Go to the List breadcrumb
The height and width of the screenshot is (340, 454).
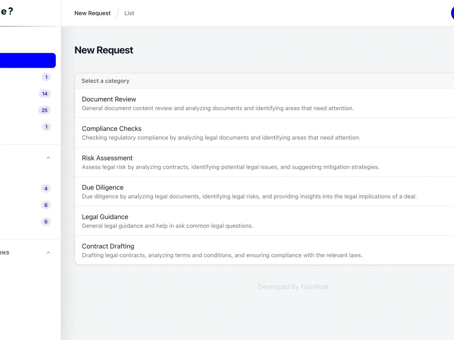point(129,13)
